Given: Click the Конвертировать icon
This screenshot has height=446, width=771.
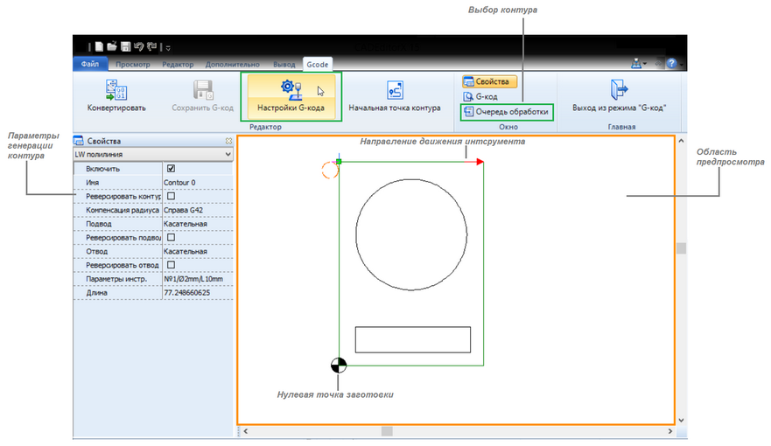Looking at the screenshot, I should (x=116, y=90).
